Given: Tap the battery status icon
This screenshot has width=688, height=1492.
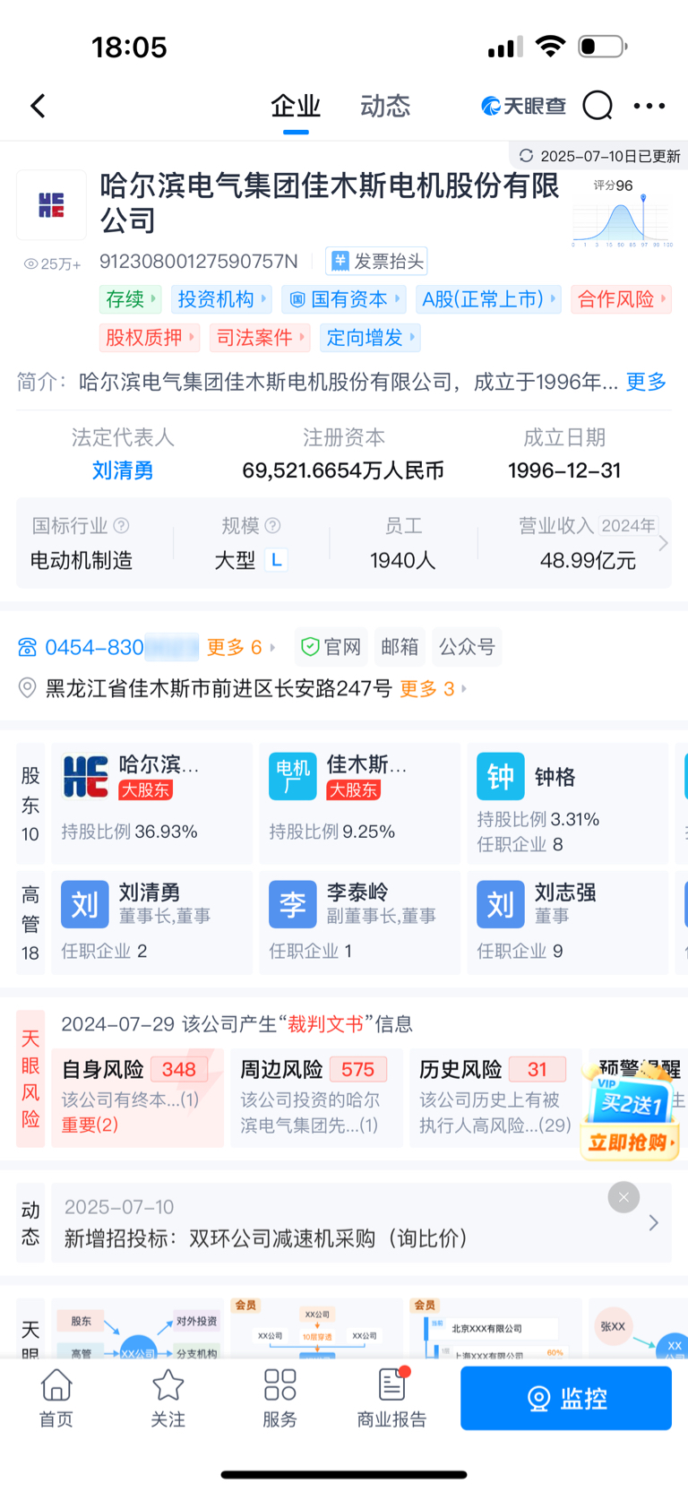Looking at the screenshot, I should click(603, 46).
